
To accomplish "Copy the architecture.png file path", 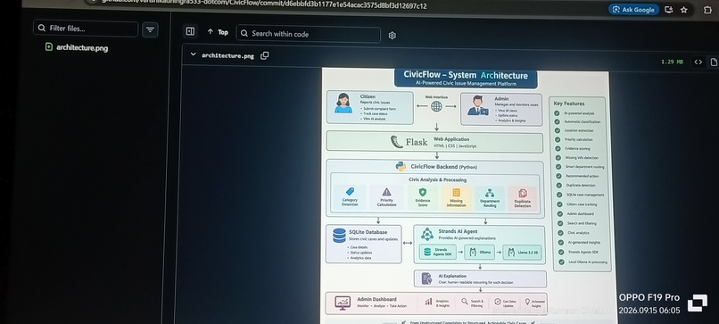I will point(265,55).
